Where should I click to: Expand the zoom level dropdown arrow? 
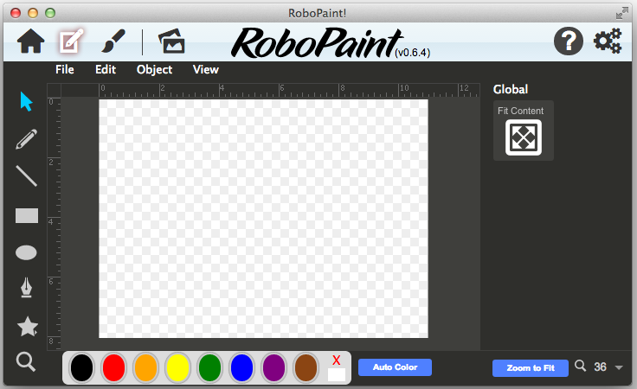(x=619, y=368)
